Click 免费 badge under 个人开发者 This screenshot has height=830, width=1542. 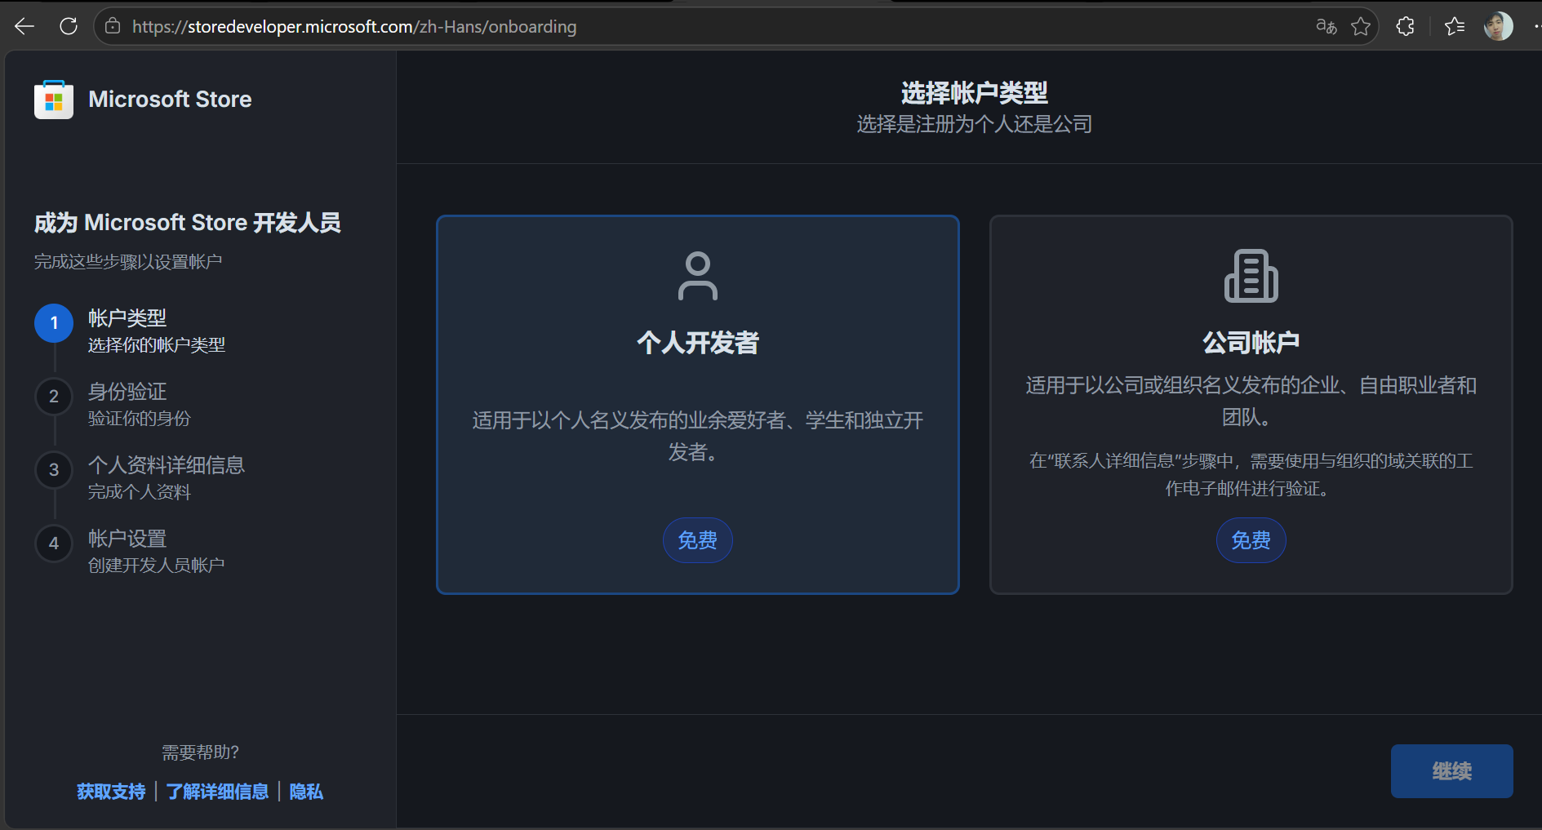tap(698, 540)
